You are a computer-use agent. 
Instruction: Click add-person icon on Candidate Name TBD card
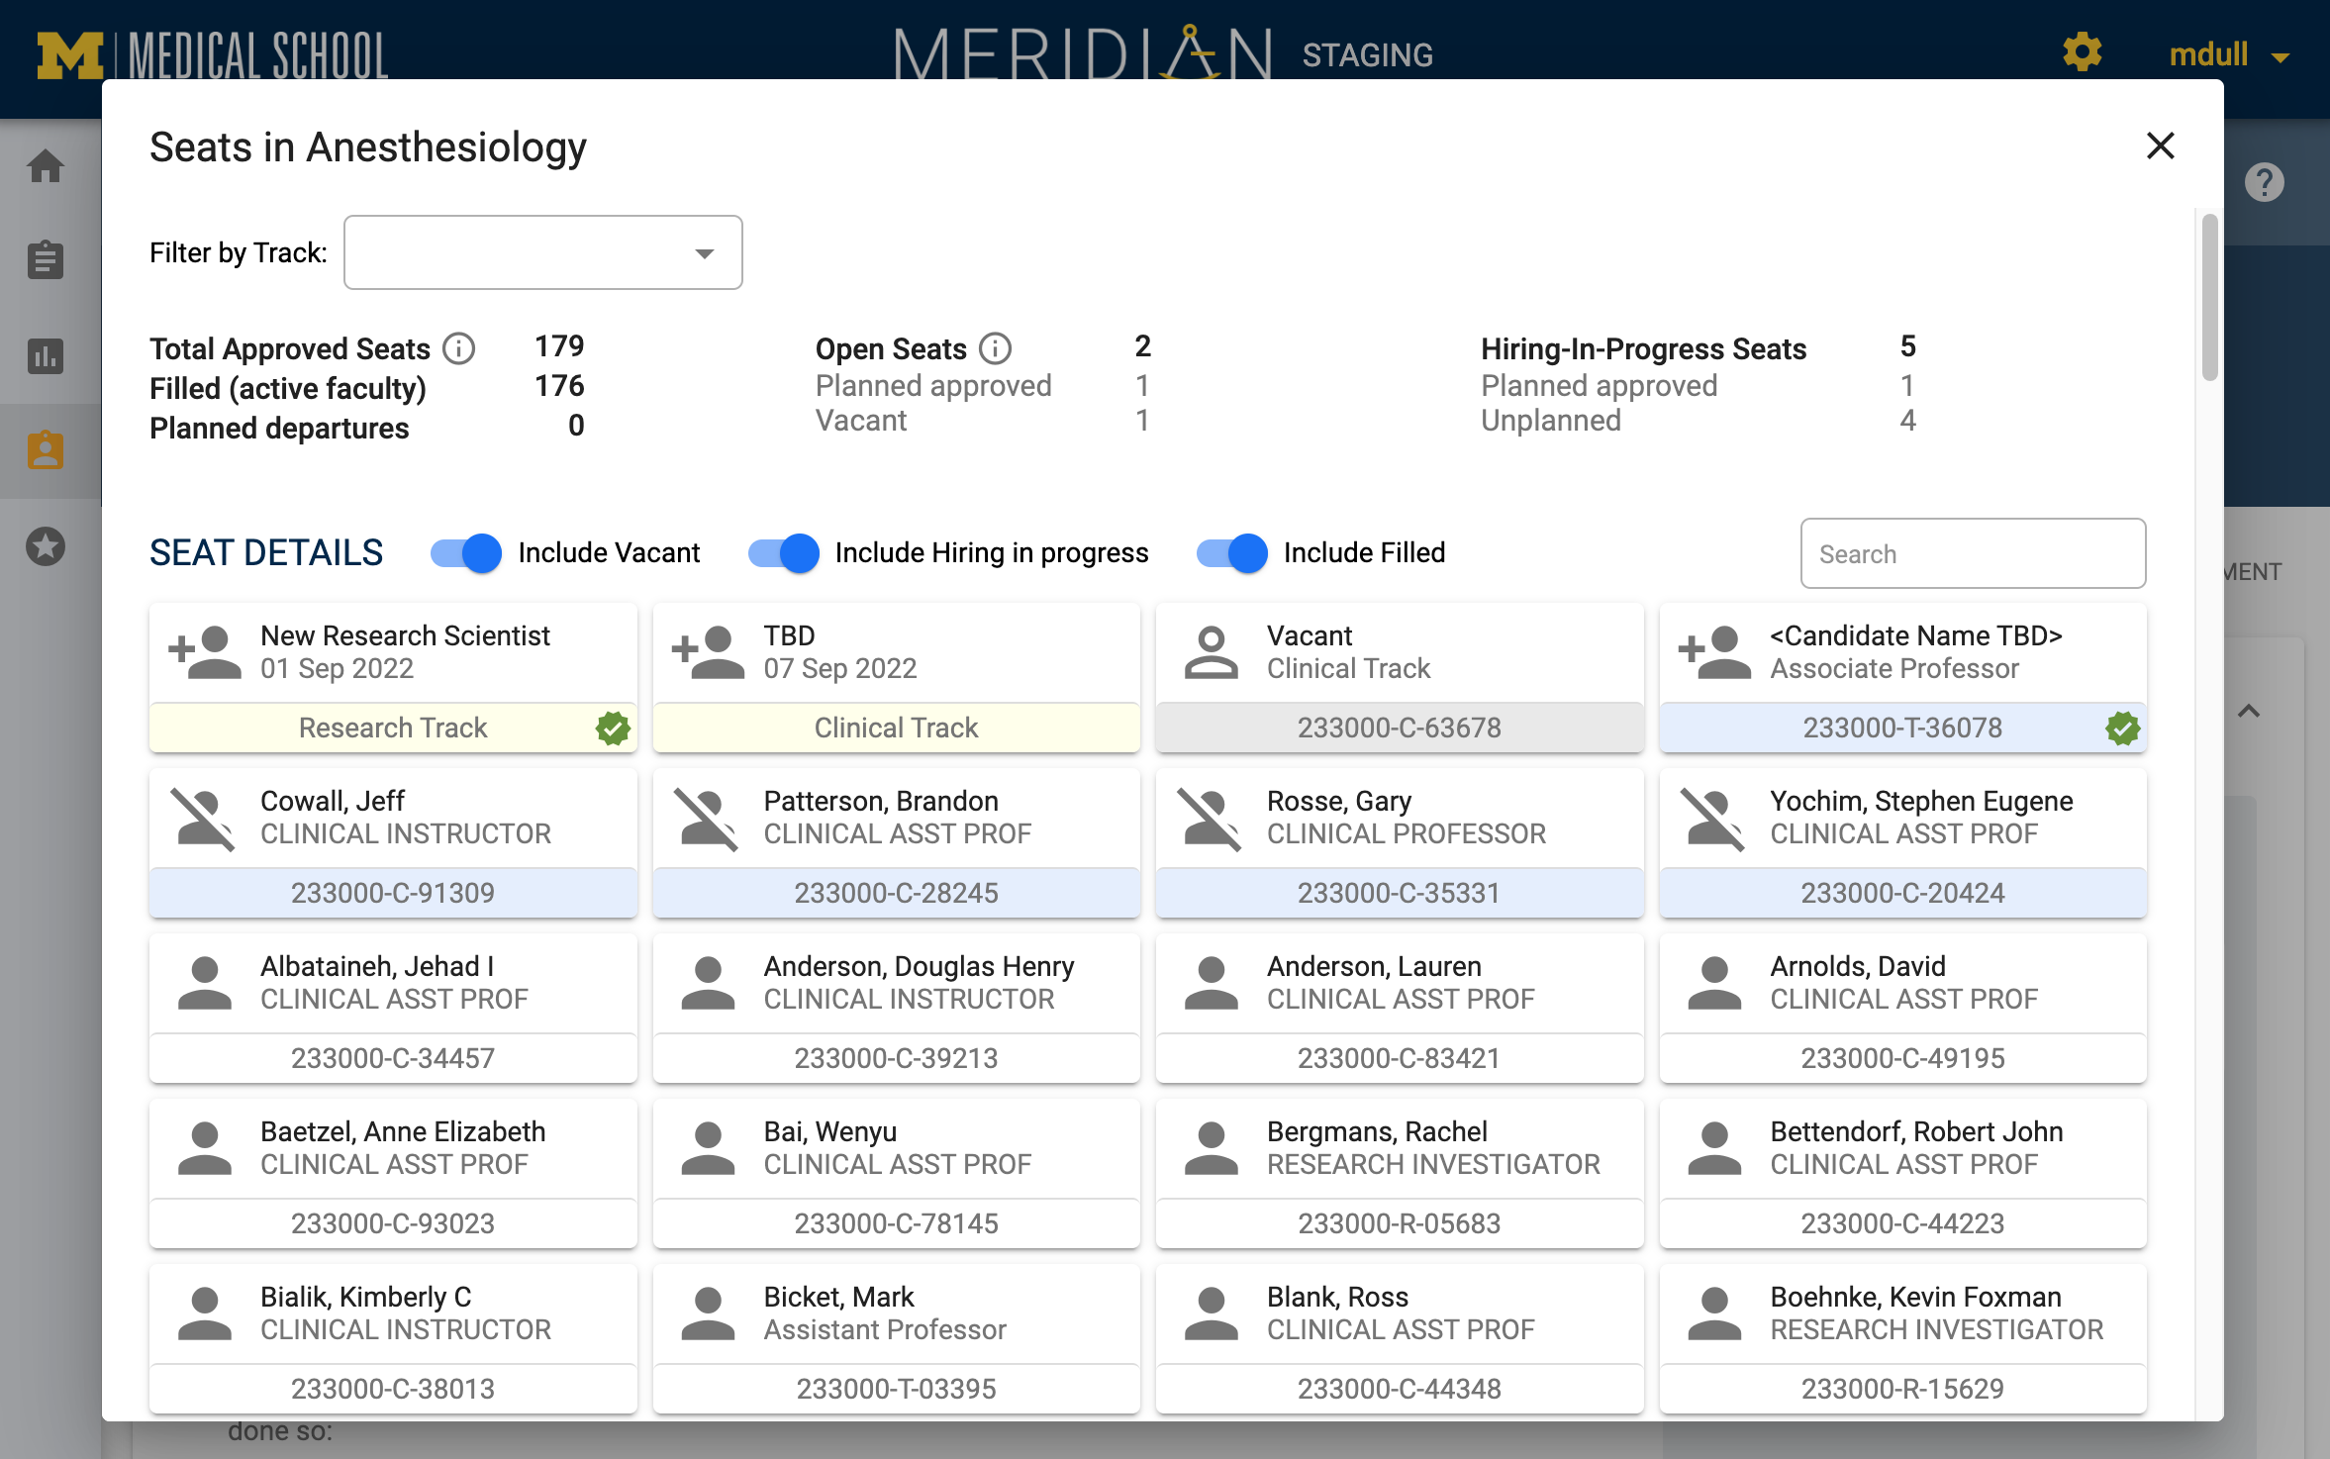(x=1715, y=652)
